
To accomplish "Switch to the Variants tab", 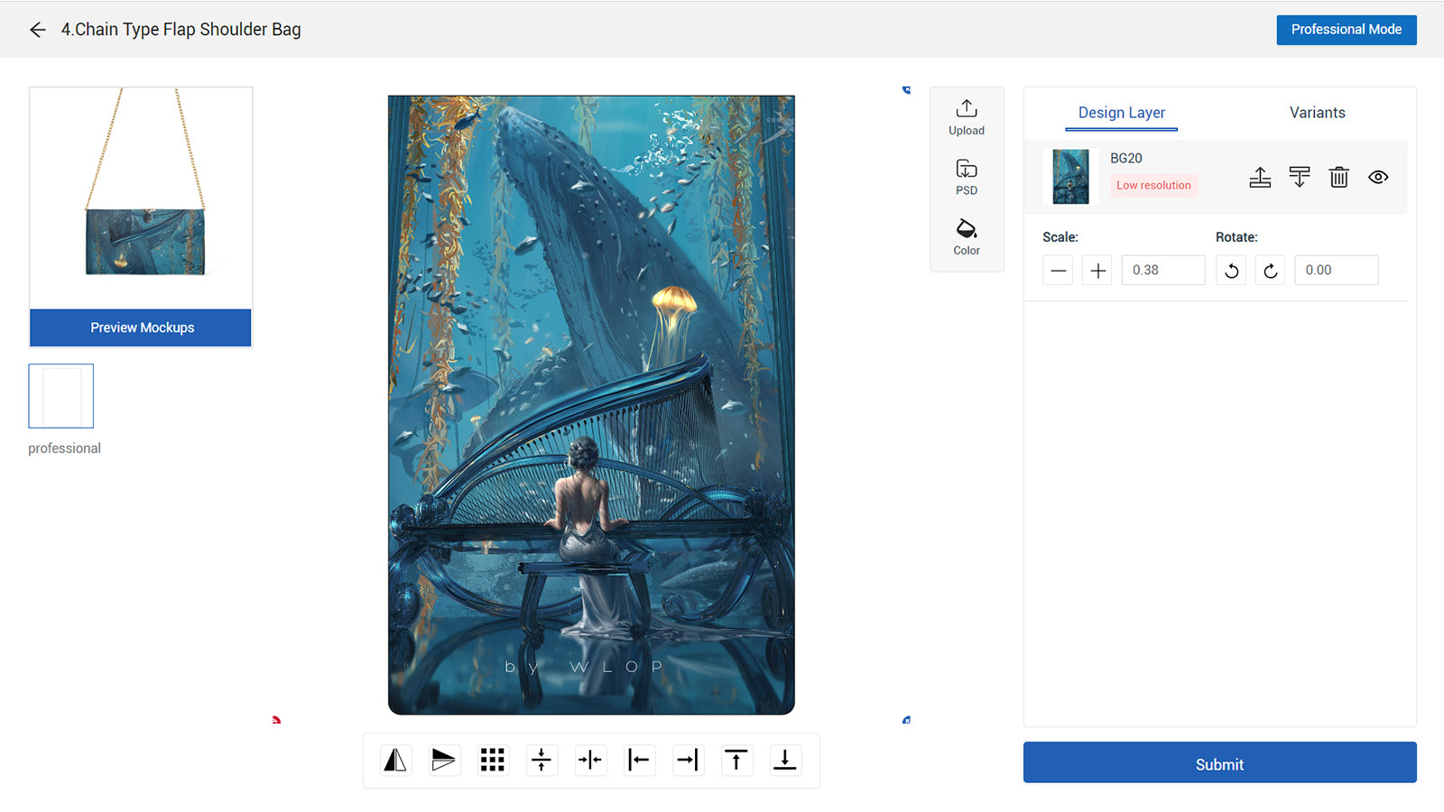I will click(1317, 113).
